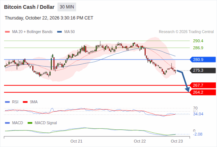This screenshot has height=147, width=217.
Task: Click the pink MA 20 legend swatch
Action: pos(7,32)
